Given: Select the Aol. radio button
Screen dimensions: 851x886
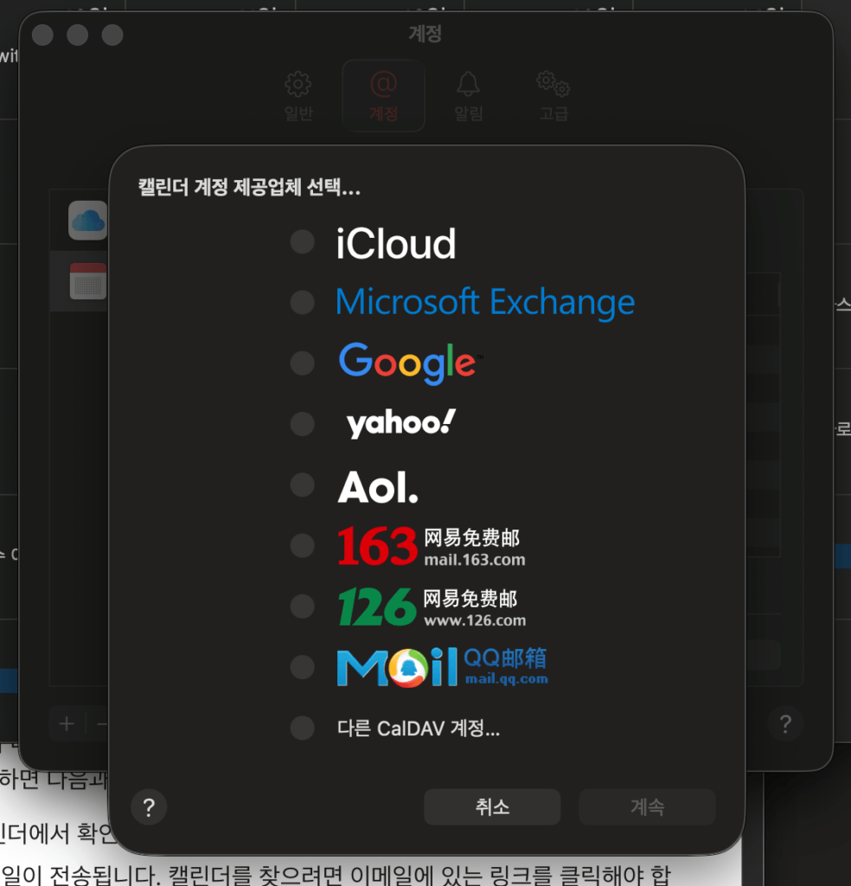Looking at the screenshot, I should (302, 485).
